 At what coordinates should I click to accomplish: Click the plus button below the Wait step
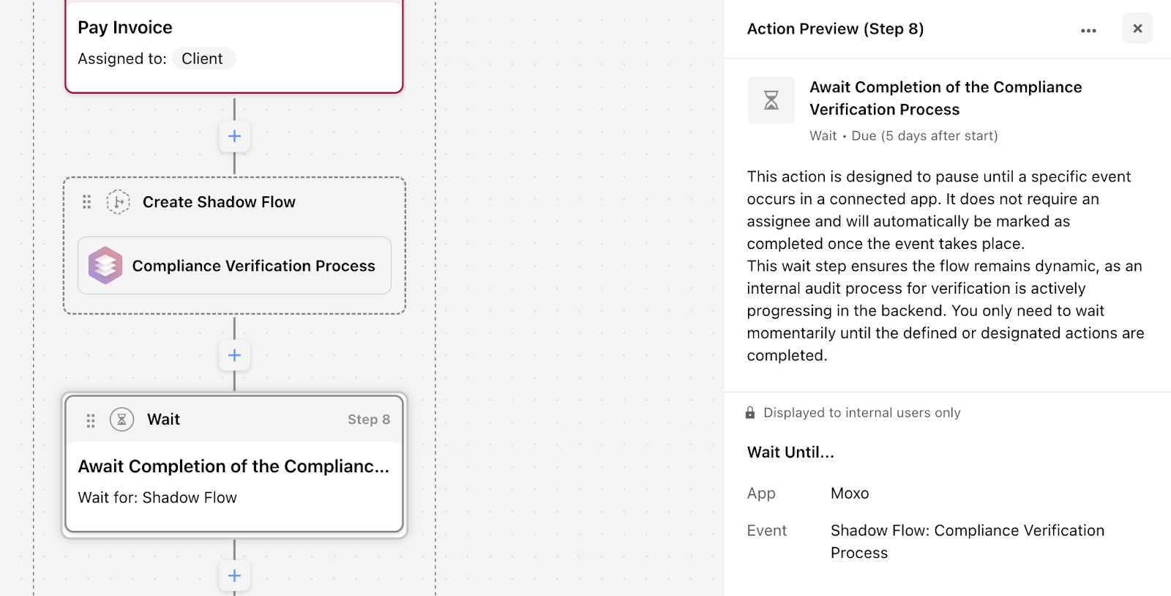(234, 575)
